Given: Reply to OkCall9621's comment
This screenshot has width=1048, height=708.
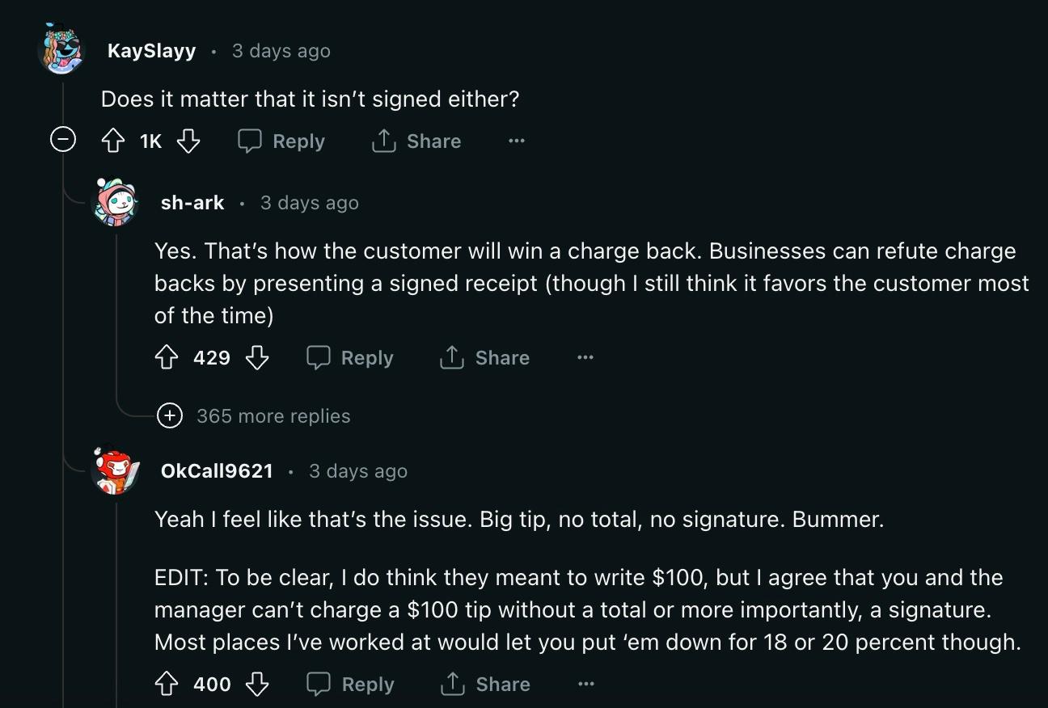Looking at the screenshot, I should pyautogui.click(x=350, y=685).
